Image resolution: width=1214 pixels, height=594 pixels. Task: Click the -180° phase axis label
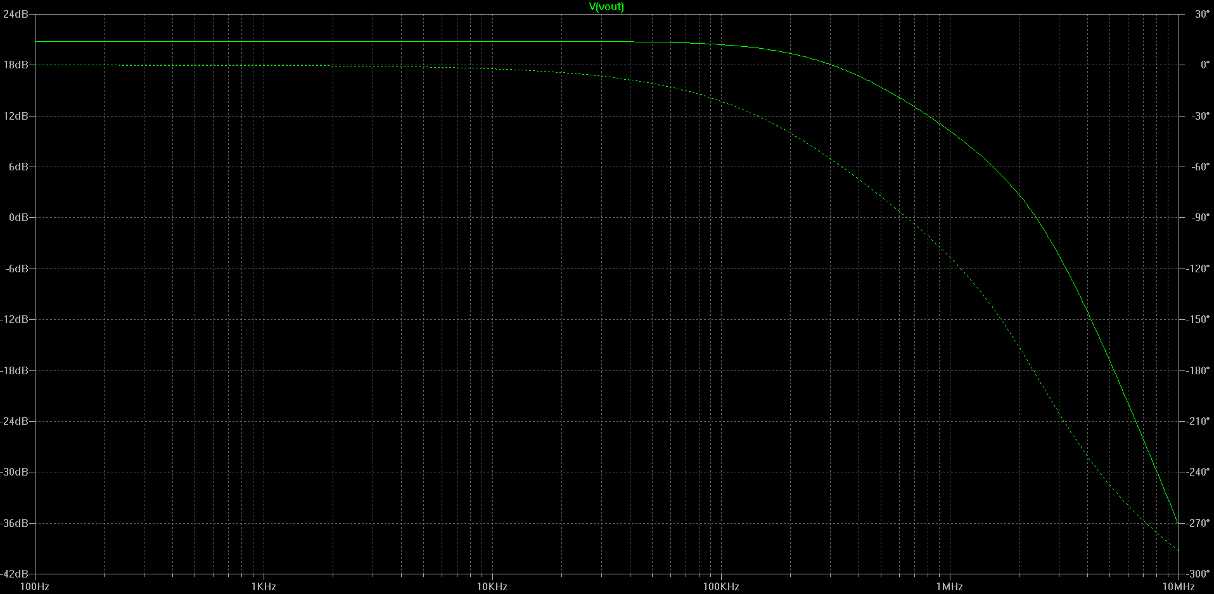tap(1199, 370)
